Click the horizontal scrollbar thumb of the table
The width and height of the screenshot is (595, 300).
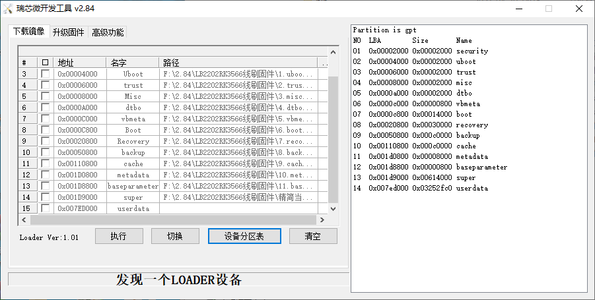point(173,220)
